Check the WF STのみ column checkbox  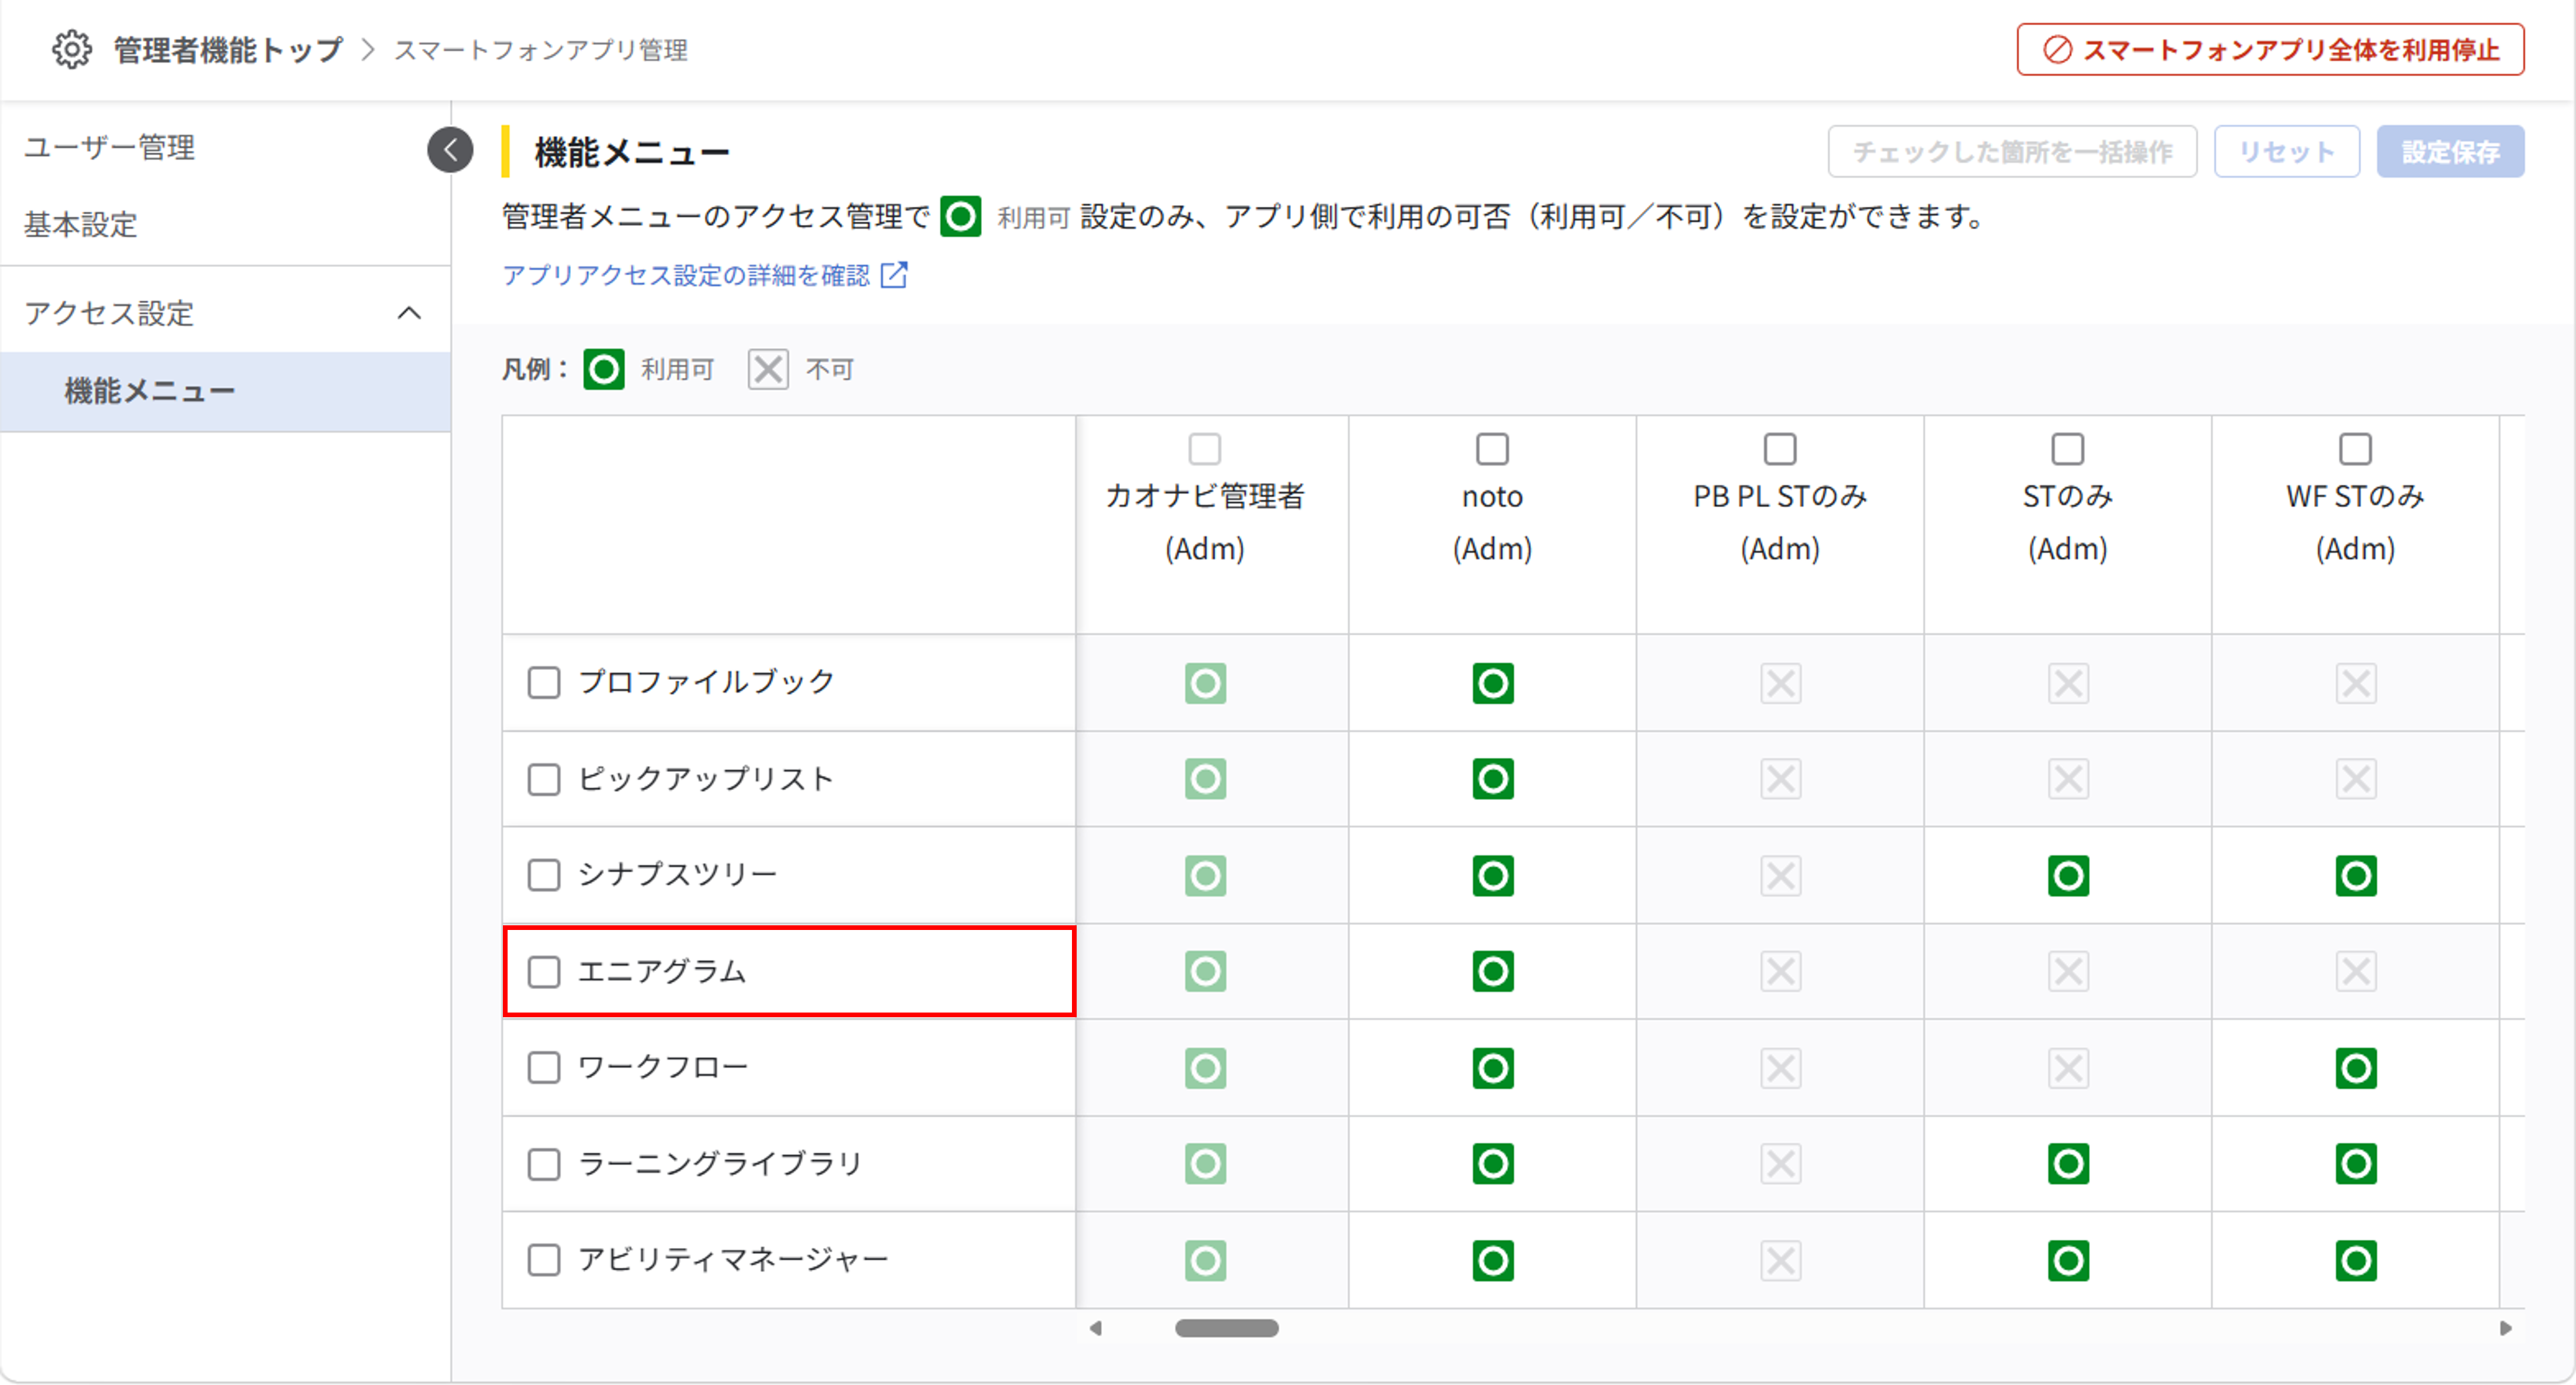2355,449
